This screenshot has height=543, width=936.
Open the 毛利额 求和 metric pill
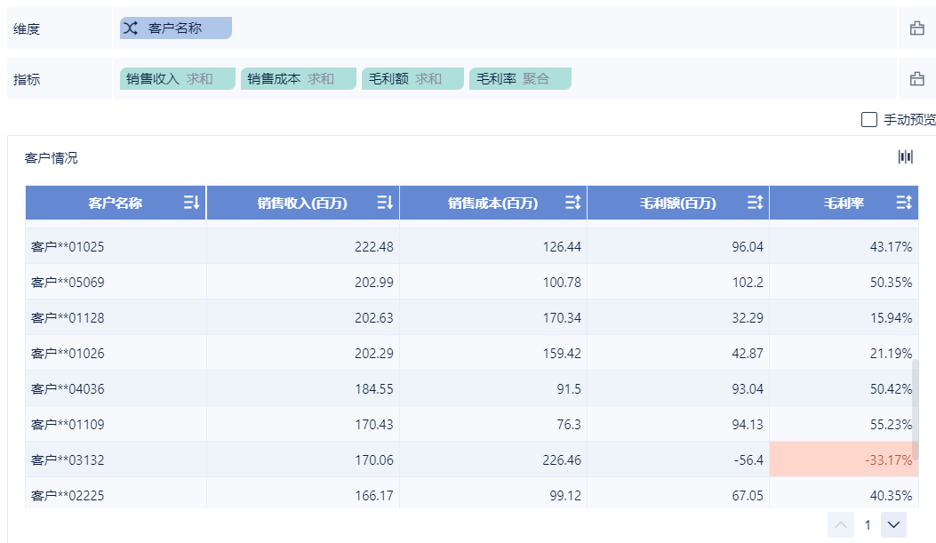[412, 79]
